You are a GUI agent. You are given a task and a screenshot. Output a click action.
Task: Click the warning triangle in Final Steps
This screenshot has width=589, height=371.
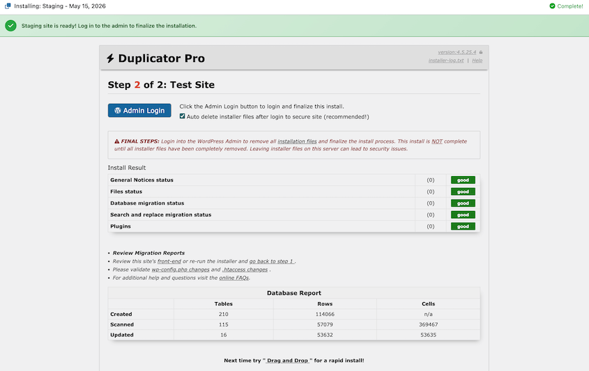117,141
